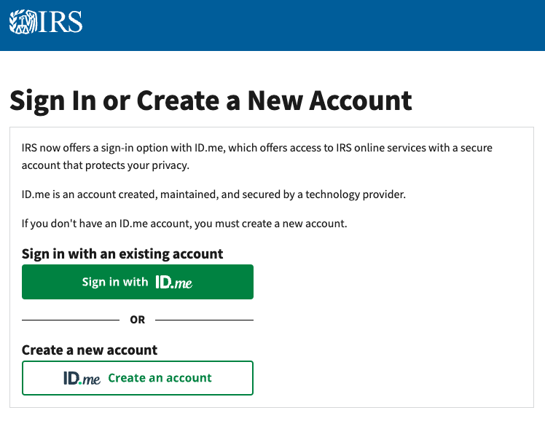Click the empty area of the blue header bar
Screen dimensions: 545x421
(328, 25)
